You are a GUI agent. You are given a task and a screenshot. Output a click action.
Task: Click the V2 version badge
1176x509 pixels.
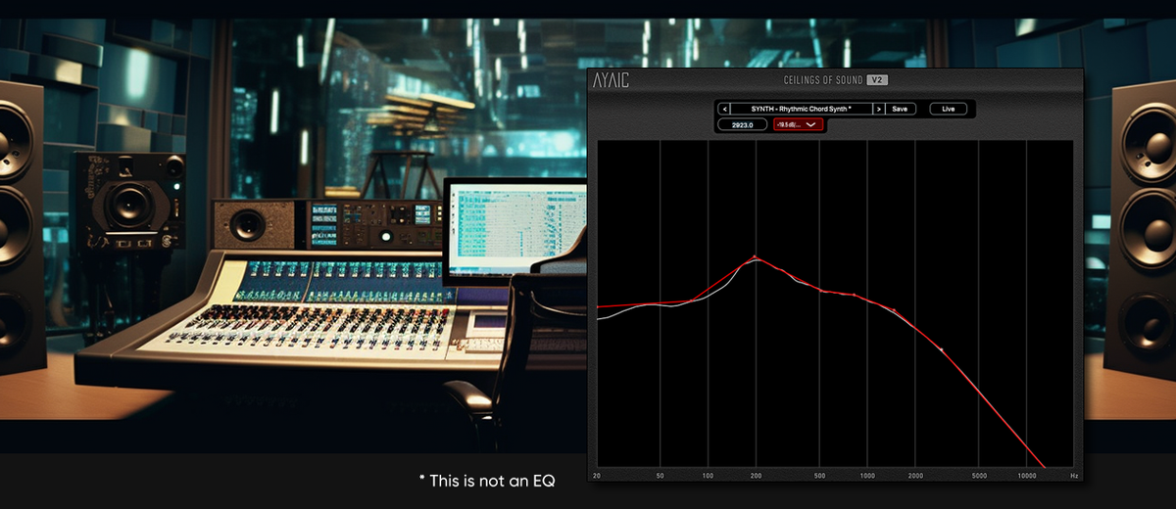pos(878,80)
